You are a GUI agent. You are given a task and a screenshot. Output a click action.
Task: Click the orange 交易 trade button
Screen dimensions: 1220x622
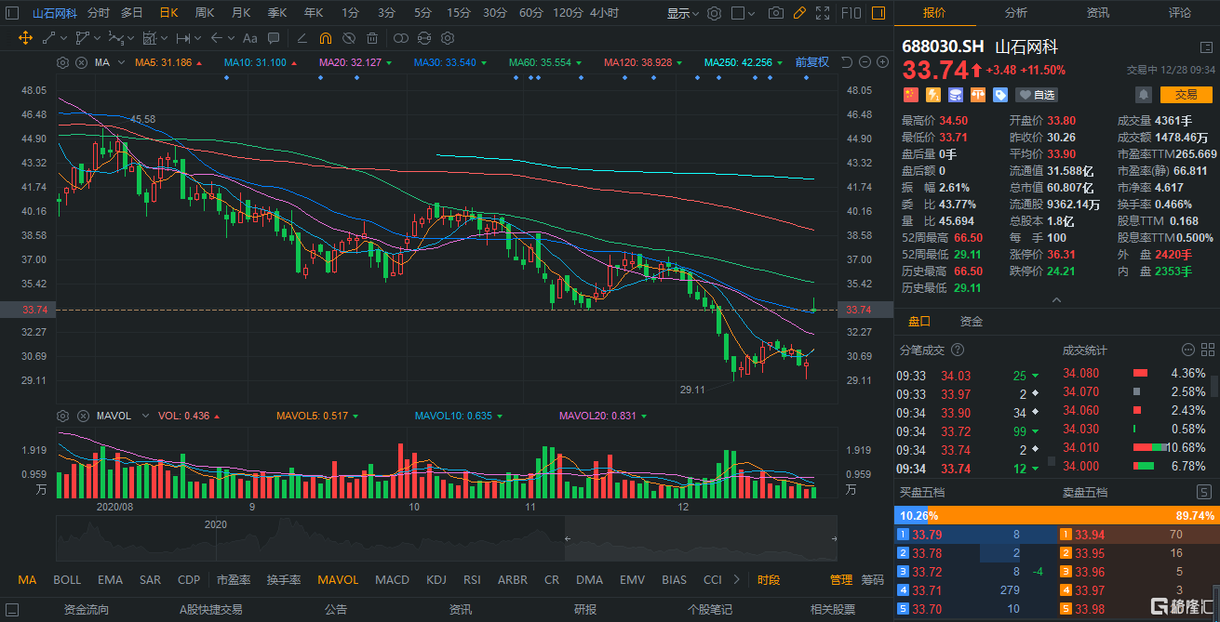(x=1186, y=95)
